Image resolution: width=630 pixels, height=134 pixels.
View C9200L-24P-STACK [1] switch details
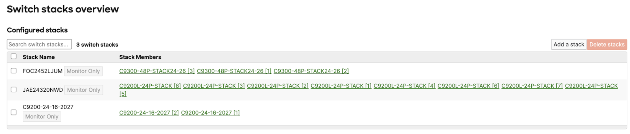click(341, 86)
